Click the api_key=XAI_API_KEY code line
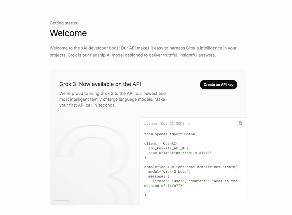The image size is (292, 215). tap(169, 148)
